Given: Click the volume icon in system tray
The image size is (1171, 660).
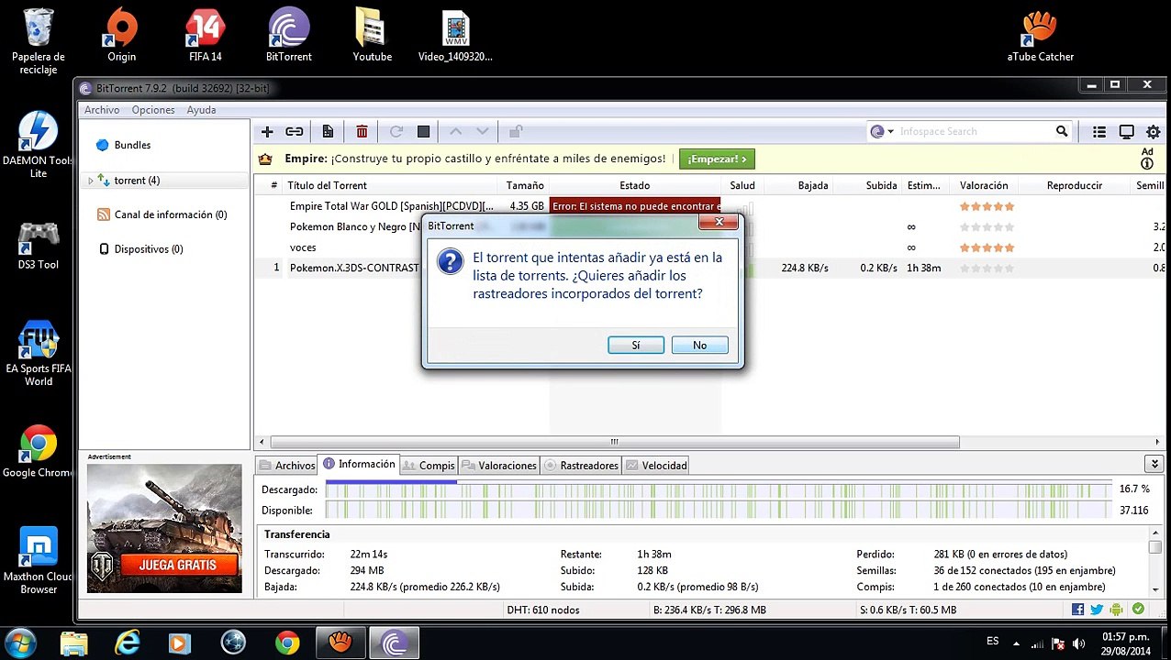Looking at the screenshot, I should (x=1078, y=643).
